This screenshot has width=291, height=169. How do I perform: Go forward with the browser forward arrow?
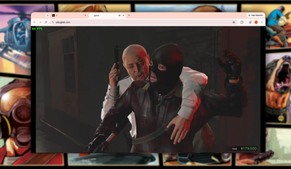click(40, 22)
